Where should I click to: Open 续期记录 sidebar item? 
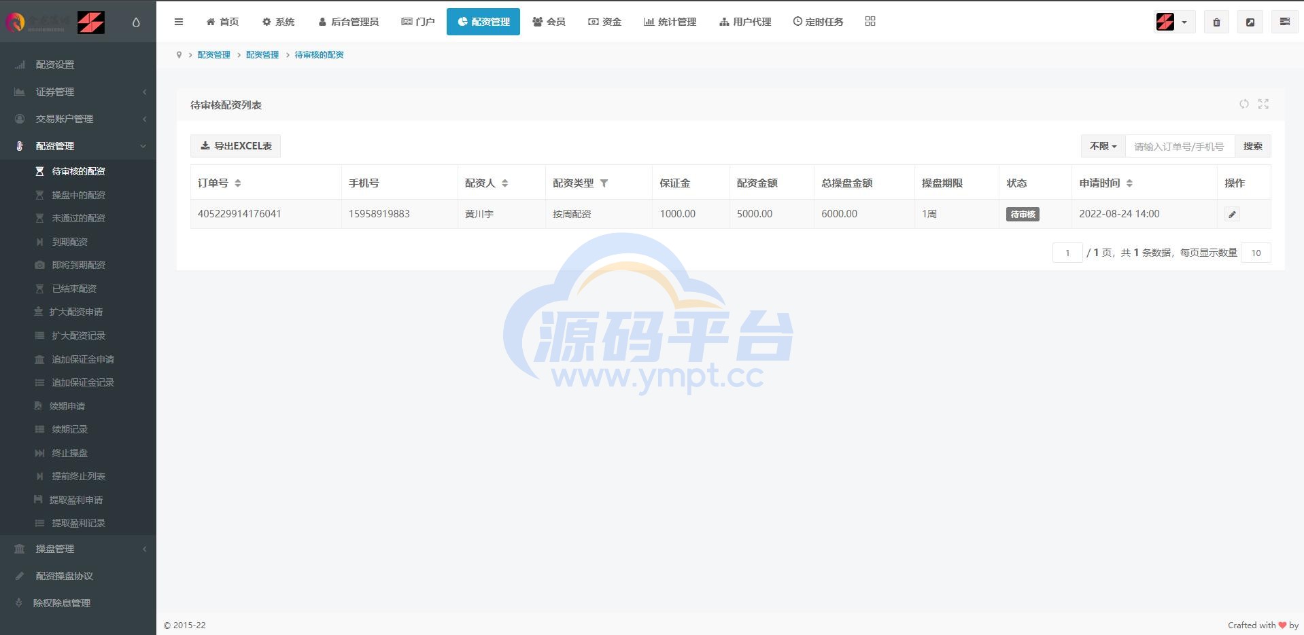click(78, 429)
